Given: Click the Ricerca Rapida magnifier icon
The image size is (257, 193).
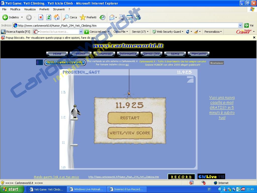Looking at the screenshot, I should click(x=3, y=32).
